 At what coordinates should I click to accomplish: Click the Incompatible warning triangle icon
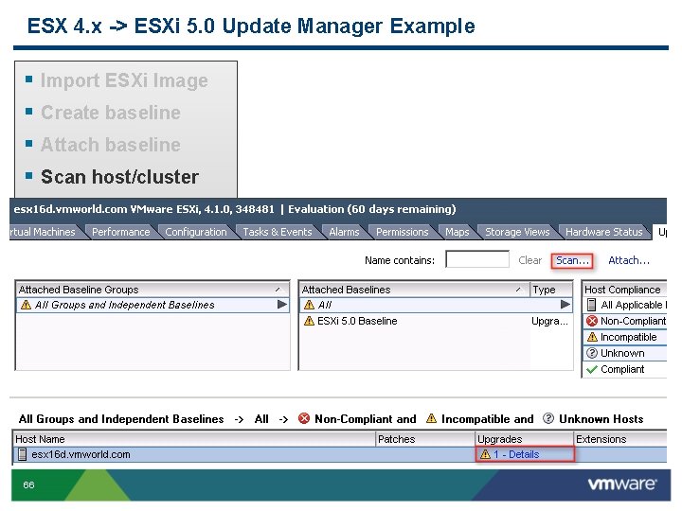pos(592,337)
